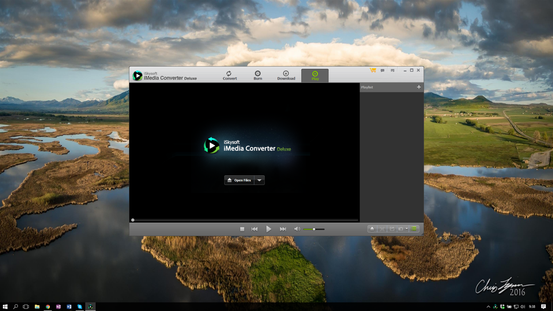Open OneNote from the taskbar
The width and height of the screenshot is (553, 311).
point(58,307)
